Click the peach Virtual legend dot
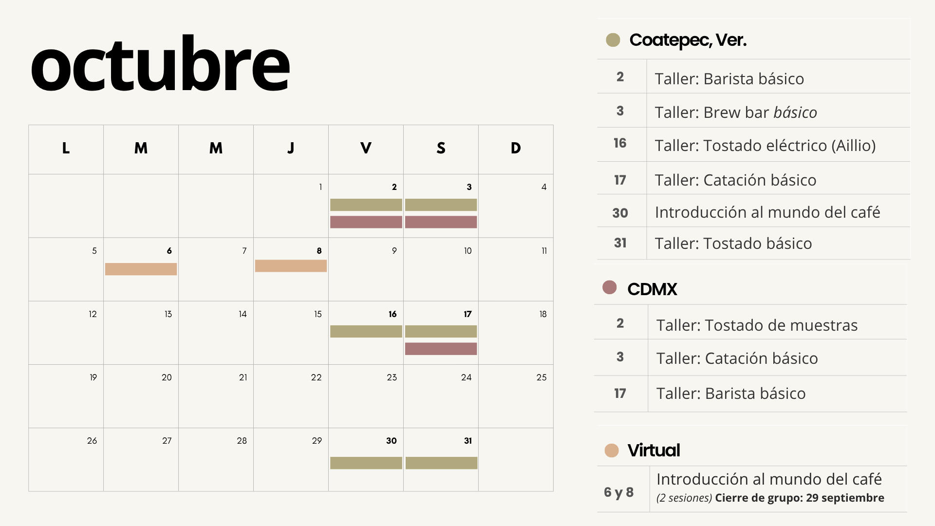Image resolution: width=935 pixels, height=526 pixels. pyautogui.click(x=612, y=451)
